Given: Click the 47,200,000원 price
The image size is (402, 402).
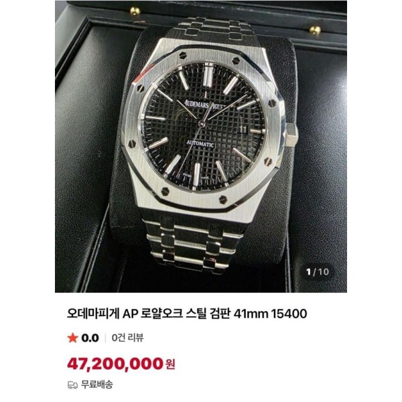Looking at the screenshot, I should pos(121,364).
